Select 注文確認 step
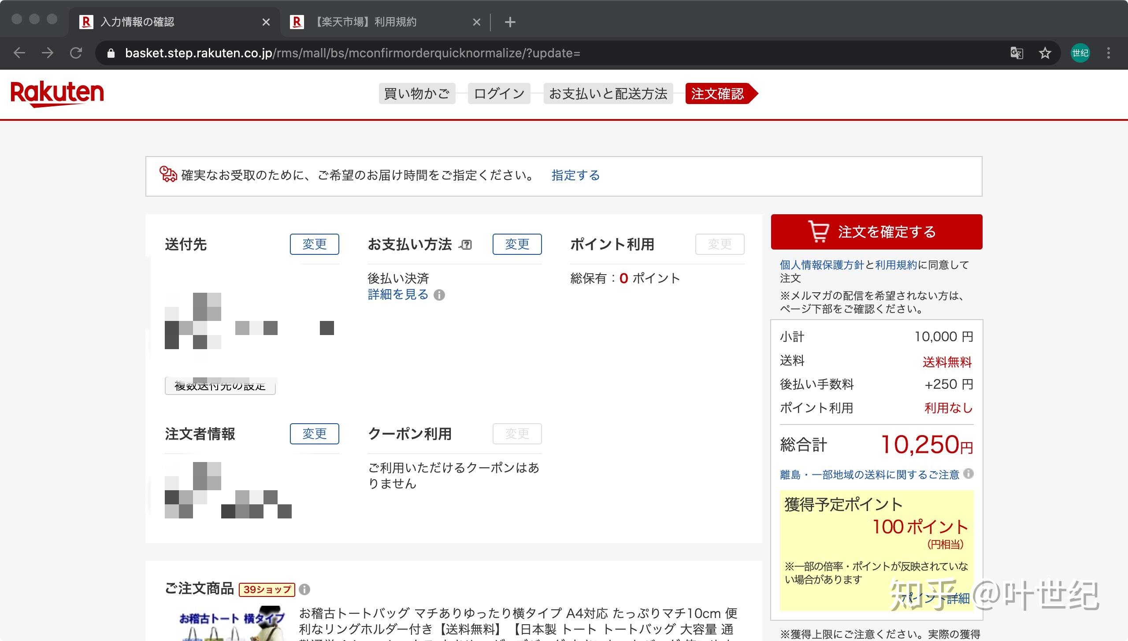Image resolution: width=1128 pixels, height=641 pixels. pos(721,93)
